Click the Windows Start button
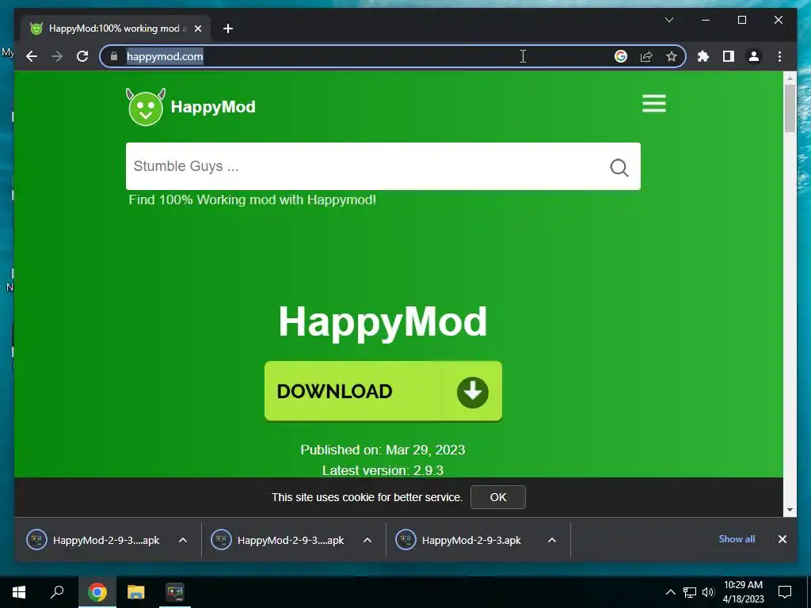Image resolution: width=811 pixels, height=608 pixels. point(19,592)
